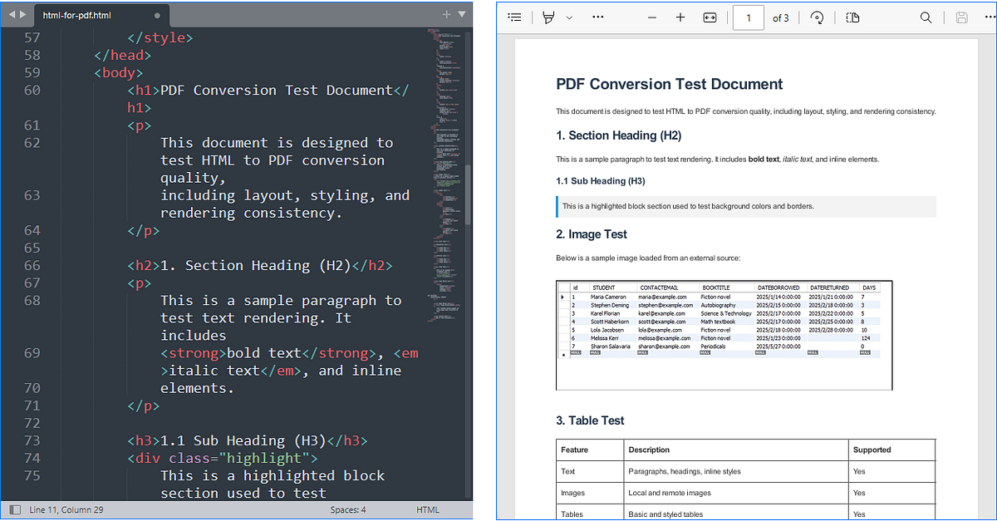The height and width of the screenshot is (521, 997).
Task: Close html-for-pdf.html via unsaved dot
Action: coord(158,16)
